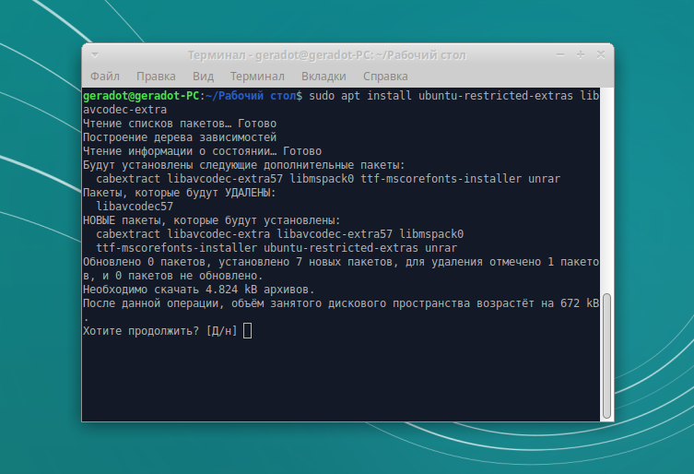The height and width of the screenshot is (474, 694).
Task: Click the terminal vertical scrollbar handle
Action: [x=606, y=356]
